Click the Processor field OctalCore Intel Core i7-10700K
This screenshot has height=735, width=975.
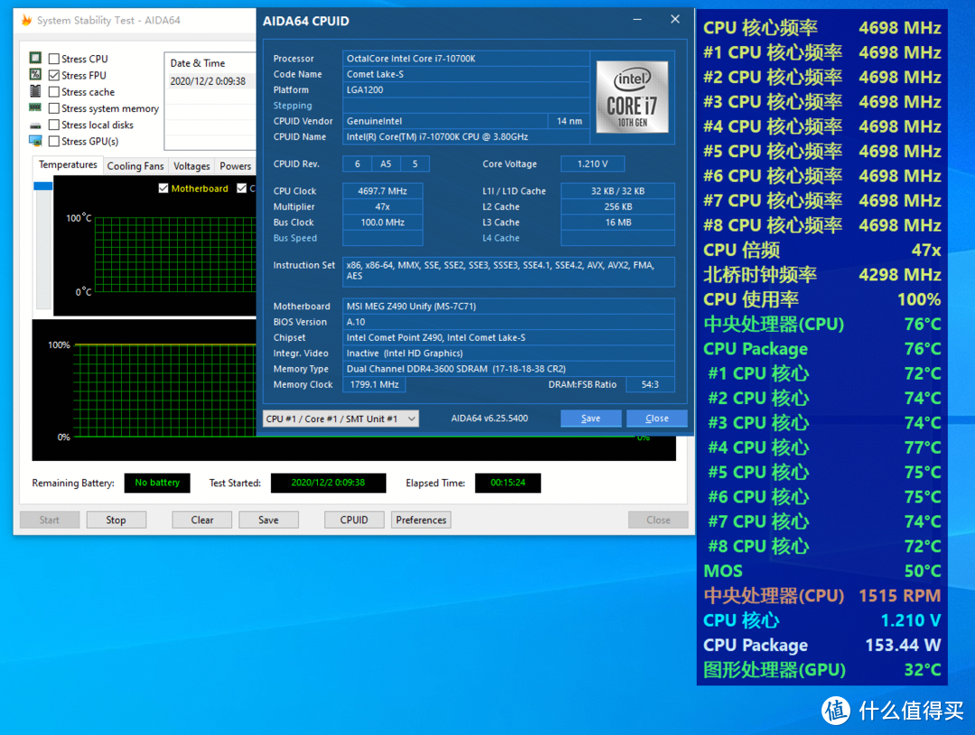click(x=466, y=59)
